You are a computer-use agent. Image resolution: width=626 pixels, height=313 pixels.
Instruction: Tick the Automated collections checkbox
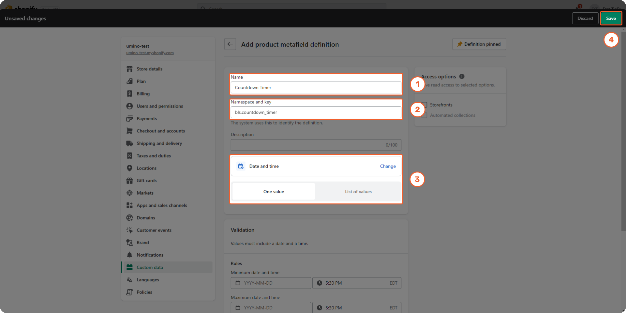coord(424,115)
